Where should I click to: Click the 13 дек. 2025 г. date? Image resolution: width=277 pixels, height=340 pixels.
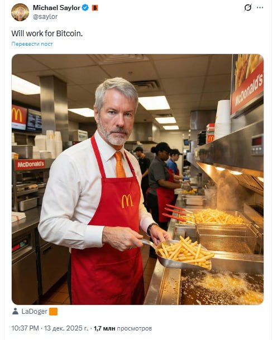click(66, 328)
